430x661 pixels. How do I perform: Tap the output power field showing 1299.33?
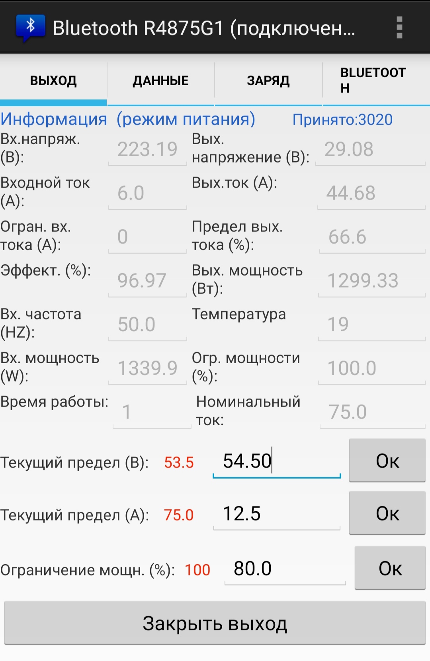point(372,281)
